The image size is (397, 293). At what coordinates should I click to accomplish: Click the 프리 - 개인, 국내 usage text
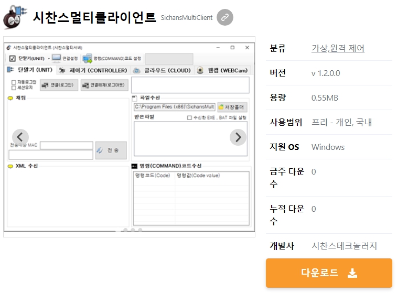pos(341,122)
